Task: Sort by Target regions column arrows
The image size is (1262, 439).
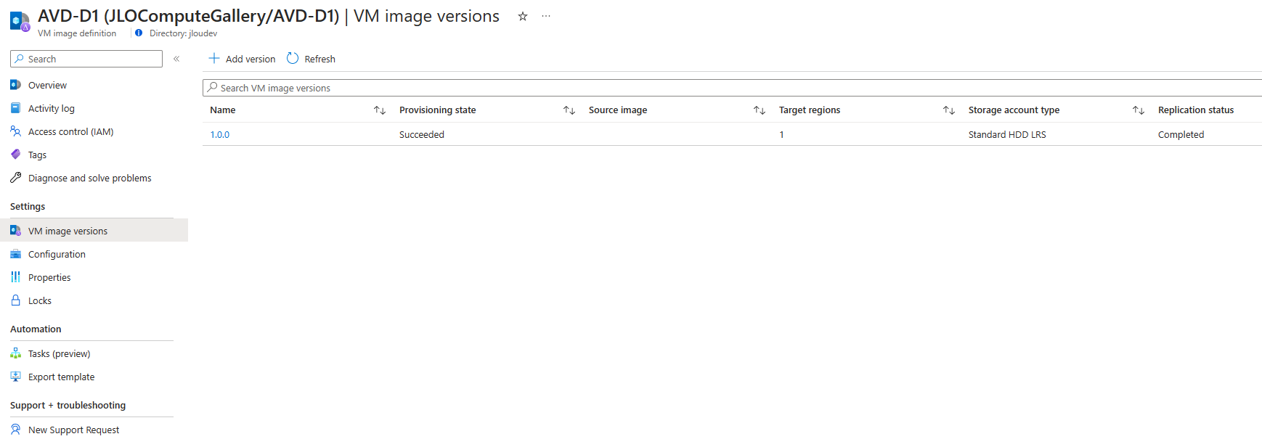Action: tap(949, 110)
